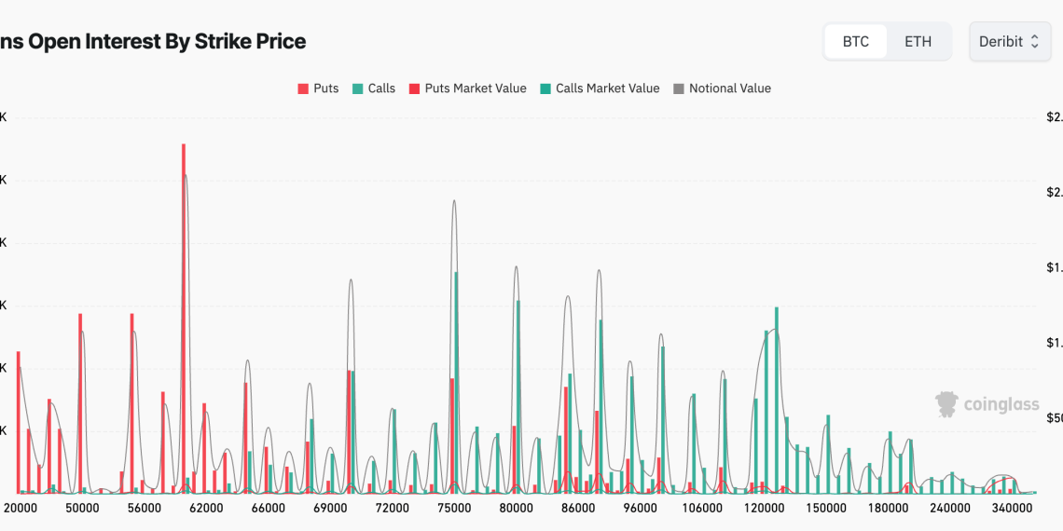This screenshot has width=1063, height=531.
Task: Click the 340000 strike axis label
Action: point(1012,509)
